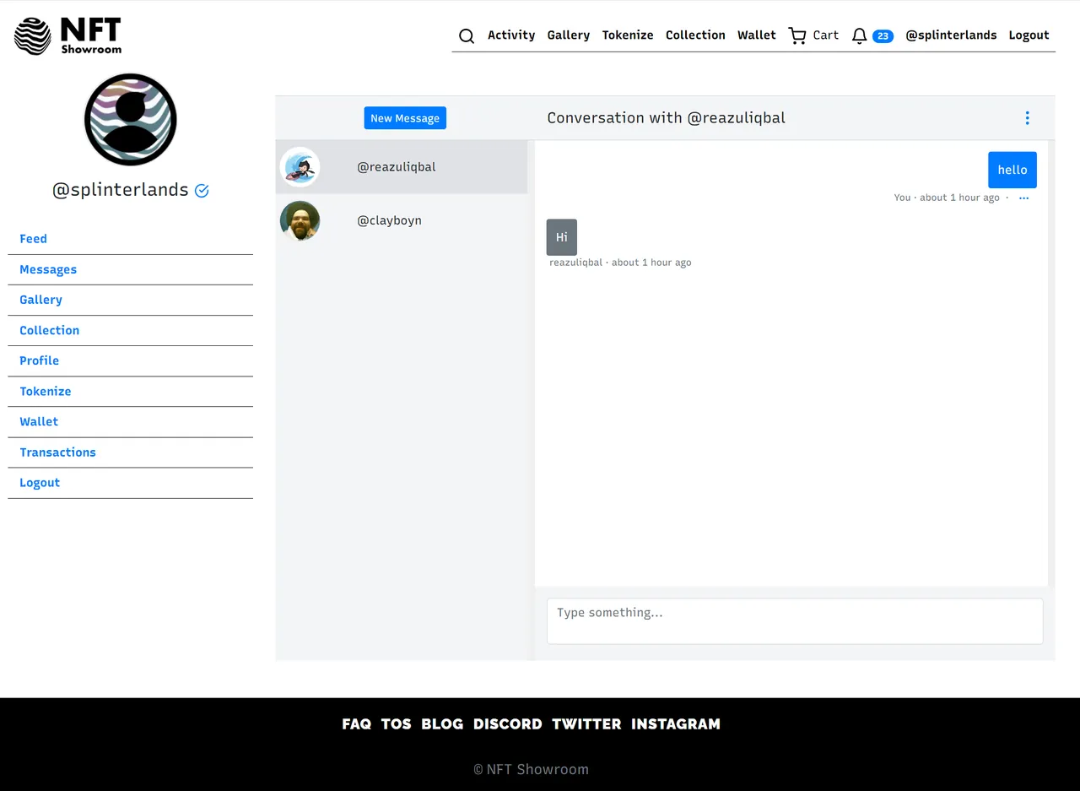1080x791 pixels.
Task: Click the Conversation with @reazuliqbal heading
Action: pyautogui.click(x=666, y=118)
